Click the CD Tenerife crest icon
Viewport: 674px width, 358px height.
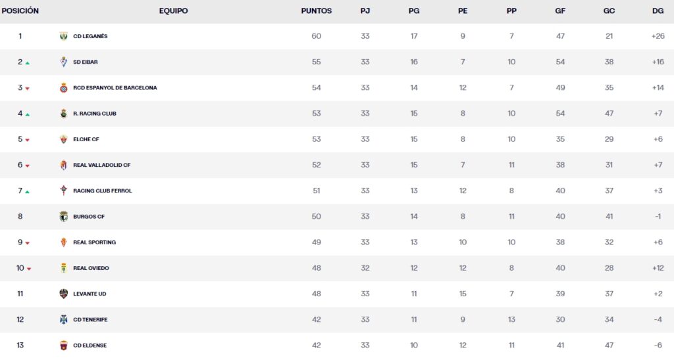tap(64, 319)
